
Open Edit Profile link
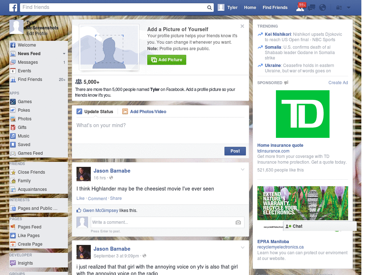coord(37,33)
